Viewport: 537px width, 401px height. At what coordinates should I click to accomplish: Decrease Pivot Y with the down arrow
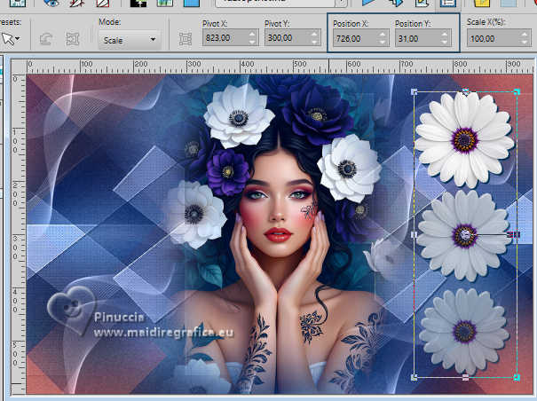click(x=314, y=42)
